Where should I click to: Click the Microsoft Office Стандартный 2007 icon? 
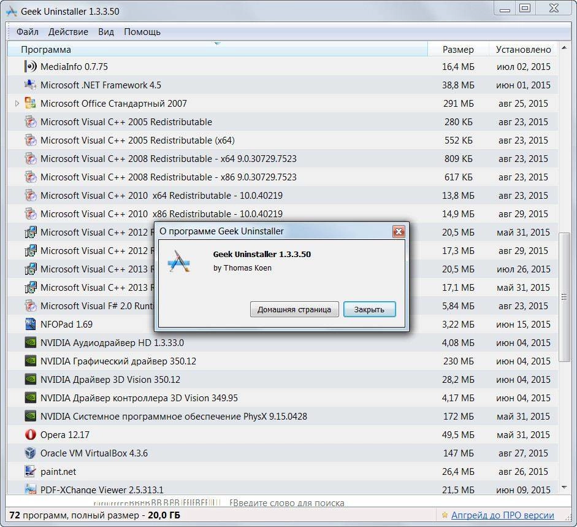point(31,104)
